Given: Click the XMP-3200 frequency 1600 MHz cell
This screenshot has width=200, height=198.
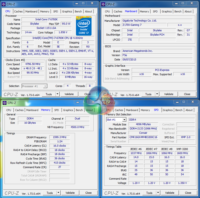Looking at the screenshot, I should point(182,153).
